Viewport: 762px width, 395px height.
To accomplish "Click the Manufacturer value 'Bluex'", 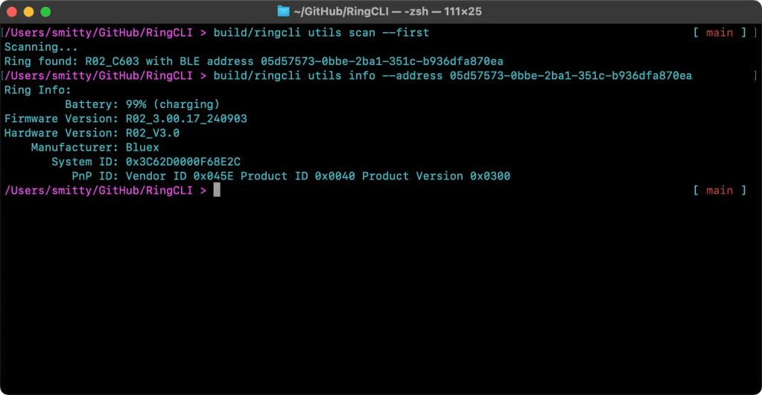I will click(142, 148).
